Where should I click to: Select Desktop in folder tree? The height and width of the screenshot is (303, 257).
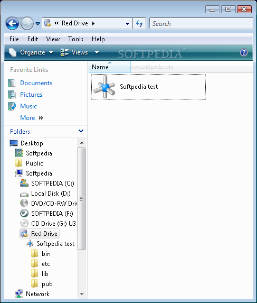tap(32, 143)
